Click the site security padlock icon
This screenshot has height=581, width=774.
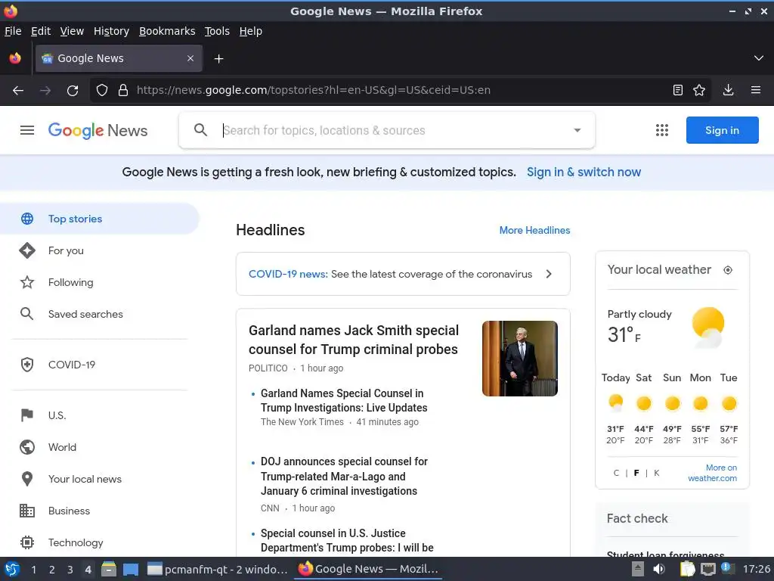click(123, 91)
